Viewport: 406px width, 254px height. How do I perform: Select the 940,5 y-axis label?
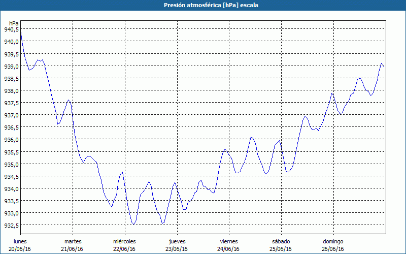11,29
